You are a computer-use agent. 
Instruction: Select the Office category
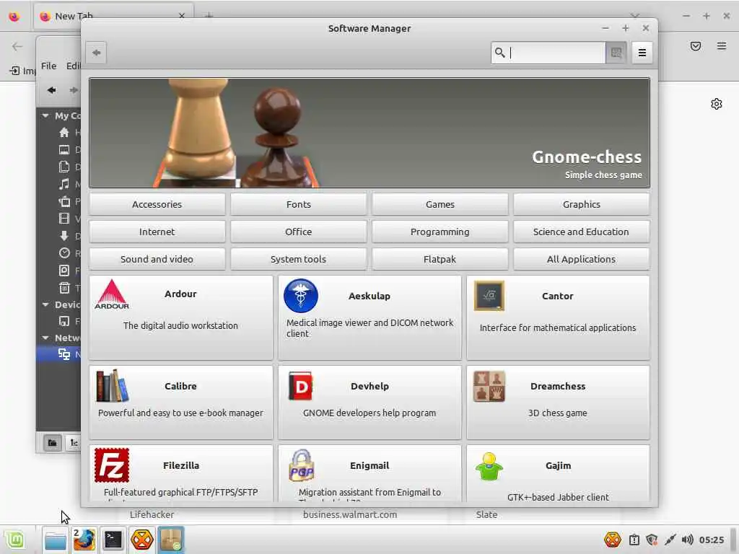click(298, 232)
